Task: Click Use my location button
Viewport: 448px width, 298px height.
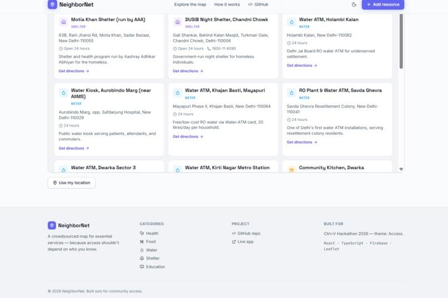Action: pos(72,183)
